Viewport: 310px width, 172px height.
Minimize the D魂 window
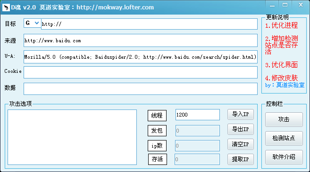[x=272, y=5]
